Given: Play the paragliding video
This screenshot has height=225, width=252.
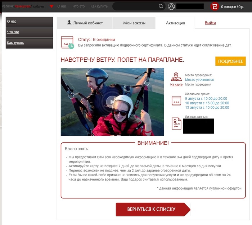Looking at the screenshot, I should (112, 102).
